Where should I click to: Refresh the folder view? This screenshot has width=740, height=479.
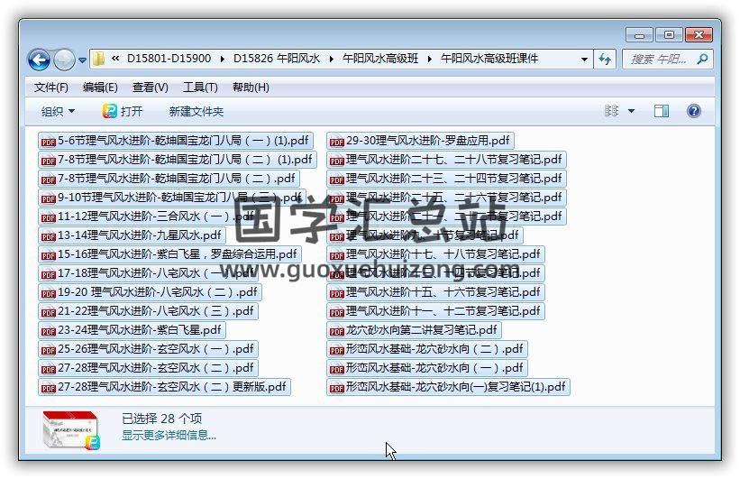tap(605, 59)
